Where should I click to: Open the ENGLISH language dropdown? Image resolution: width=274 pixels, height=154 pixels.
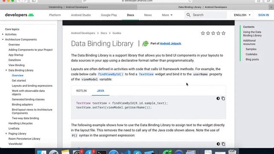click(x=242, y=15)
